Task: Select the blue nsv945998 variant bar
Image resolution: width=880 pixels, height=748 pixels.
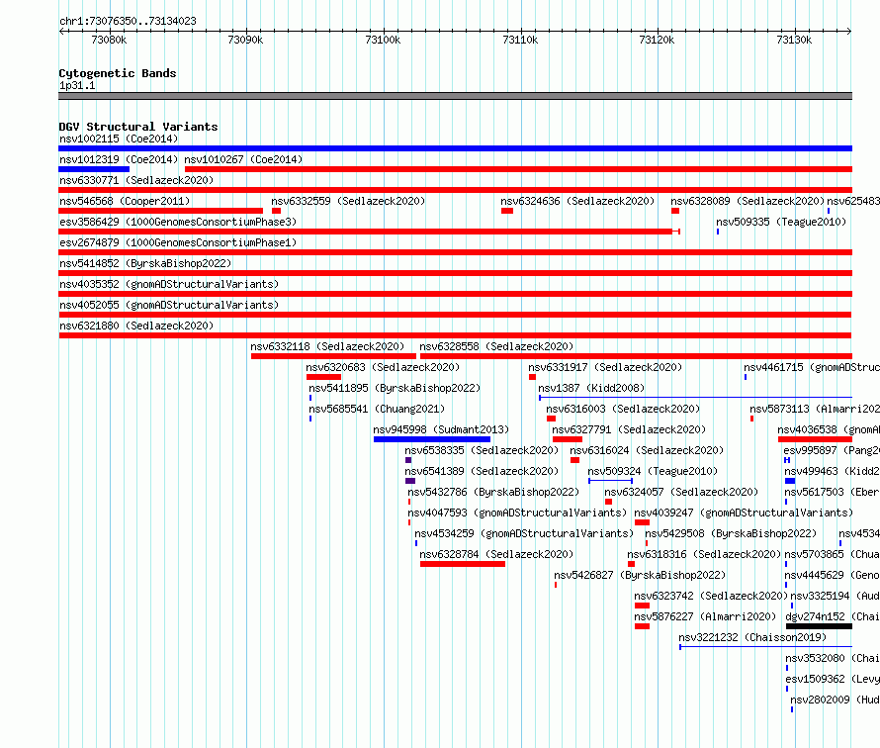Action: coord(431,439)
